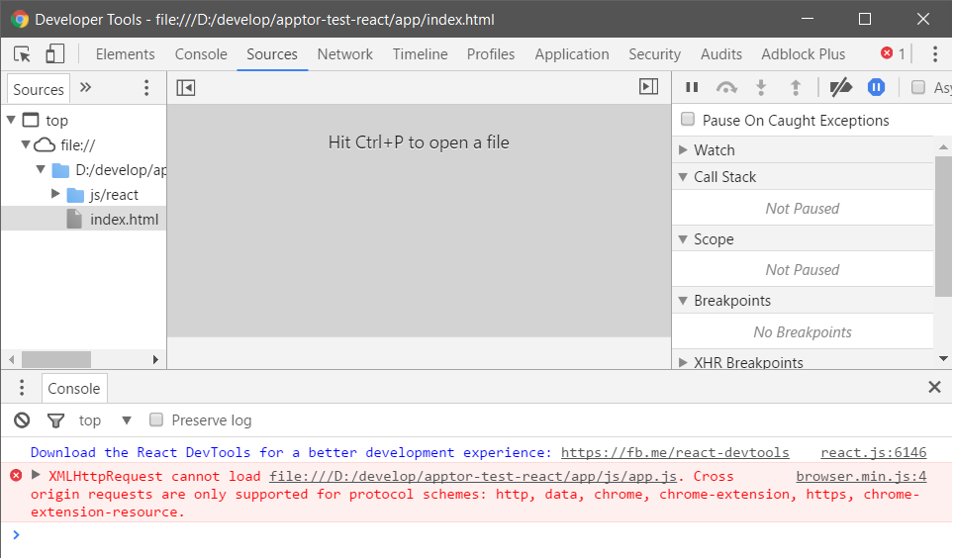This screenshot has width=954, height=558.
Task: Expand the Watch section
Action: [683, 149]
